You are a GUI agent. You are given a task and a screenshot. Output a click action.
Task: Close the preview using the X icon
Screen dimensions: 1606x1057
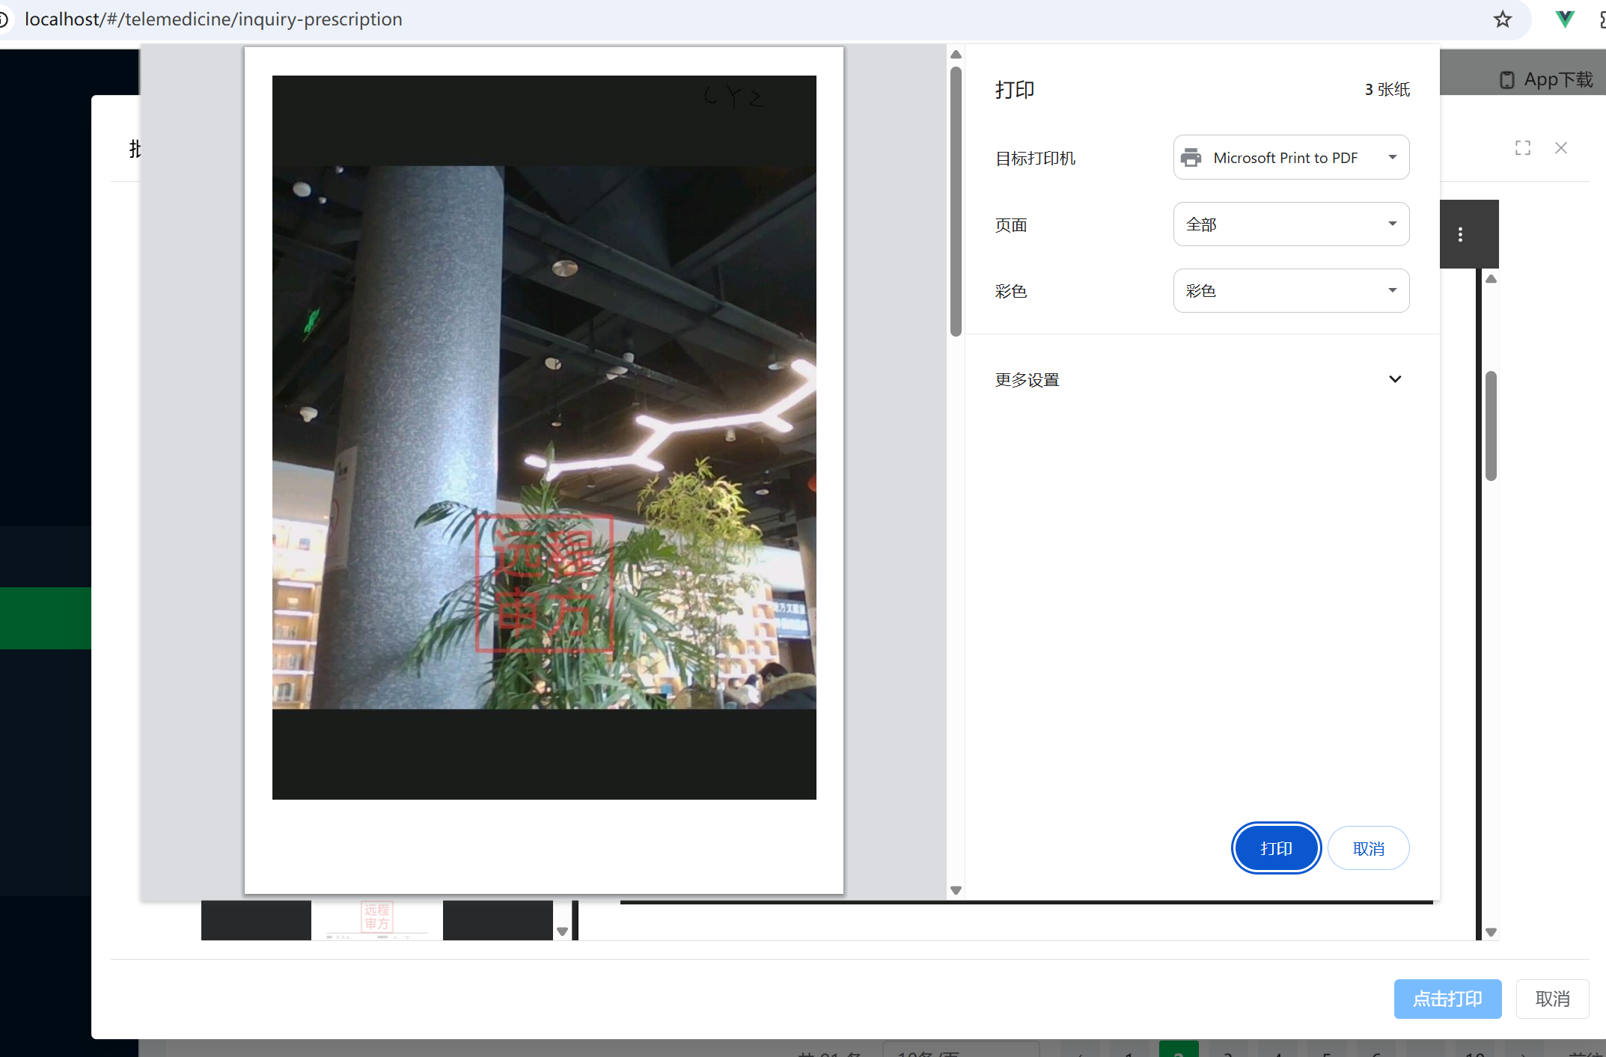click(1561, 147)
